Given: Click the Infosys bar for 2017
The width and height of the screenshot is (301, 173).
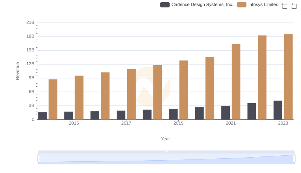Looking at the screenshot, I should pos(131,94).
